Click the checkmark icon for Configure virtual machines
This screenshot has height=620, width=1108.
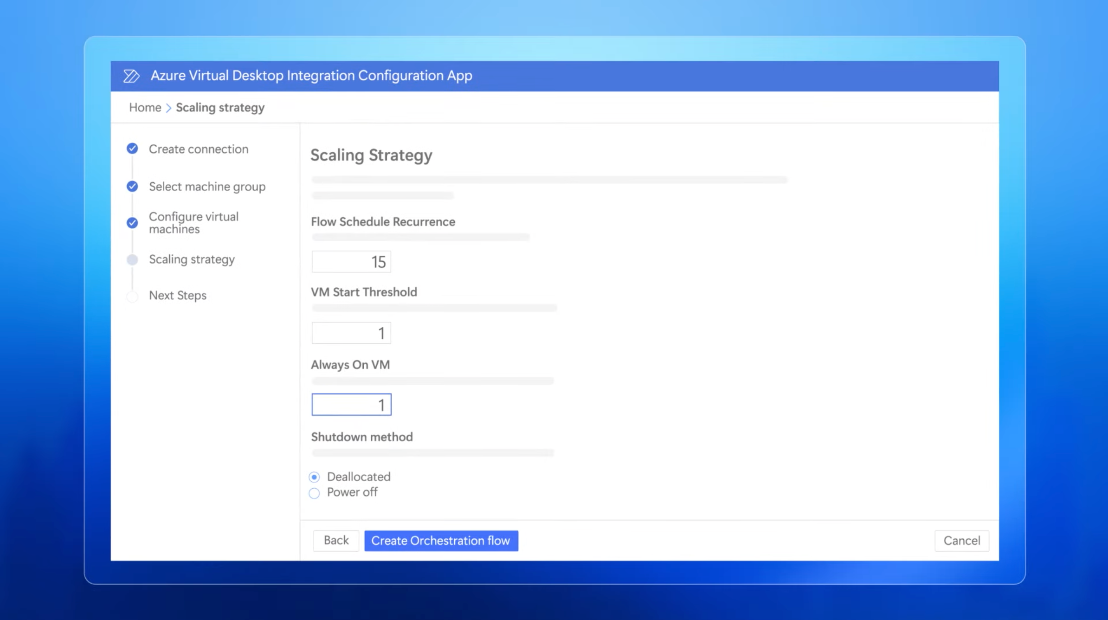click(x=132, y=223)
